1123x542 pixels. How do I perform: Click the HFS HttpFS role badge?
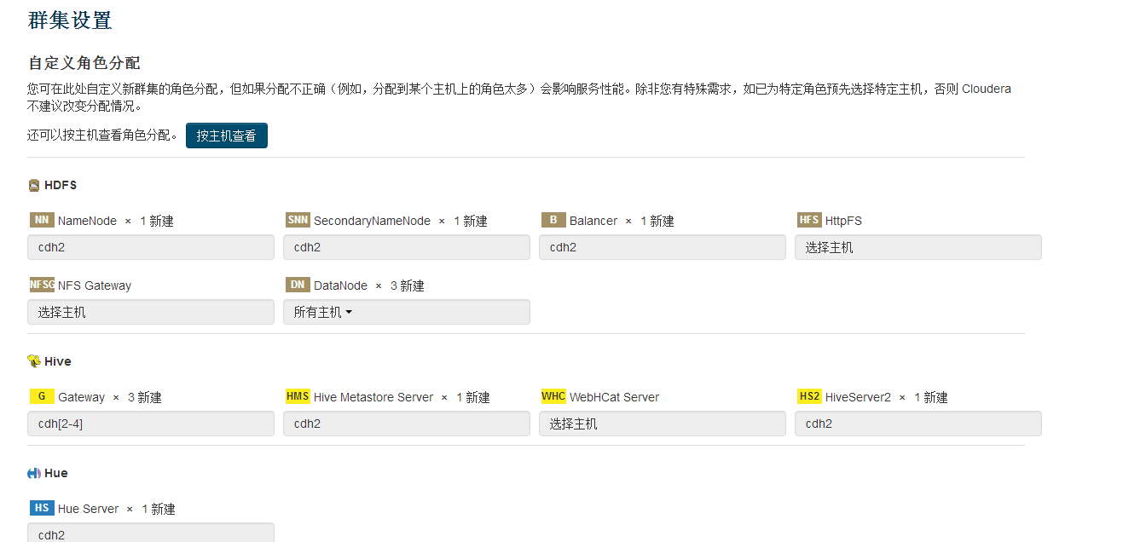[809, 220]
